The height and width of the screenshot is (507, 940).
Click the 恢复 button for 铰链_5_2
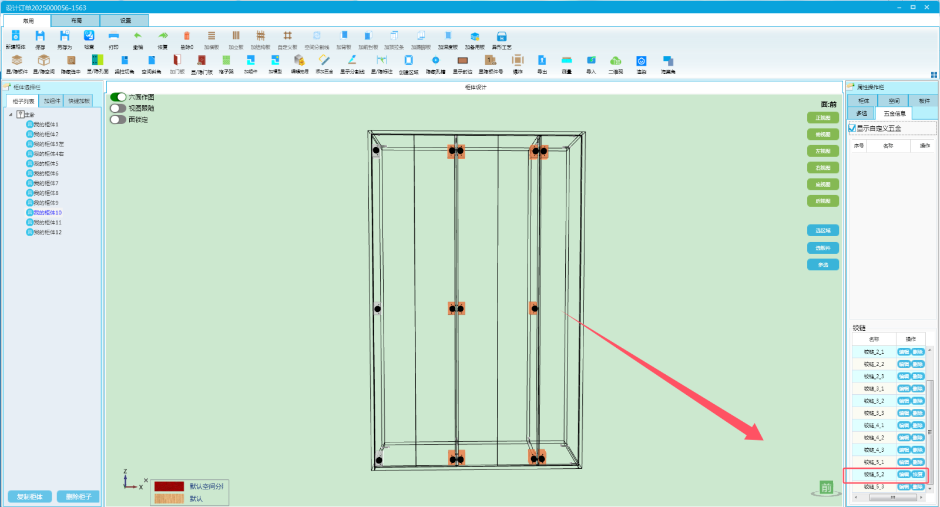(918, 474)
